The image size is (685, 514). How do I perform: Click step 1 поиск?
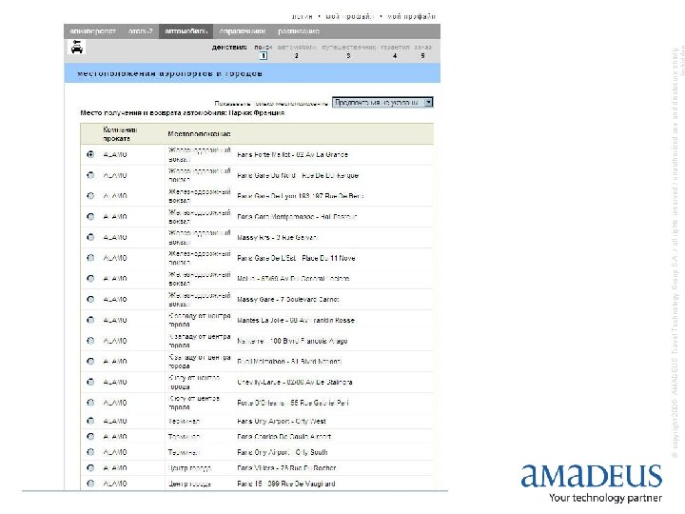[x=263, y=51]
